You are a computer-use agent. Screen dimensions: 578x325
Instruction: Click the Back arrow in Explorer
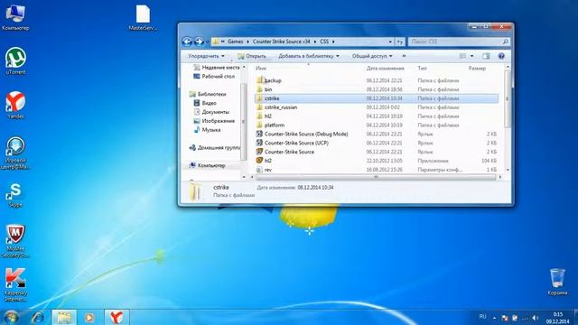[x=187, y=42]
